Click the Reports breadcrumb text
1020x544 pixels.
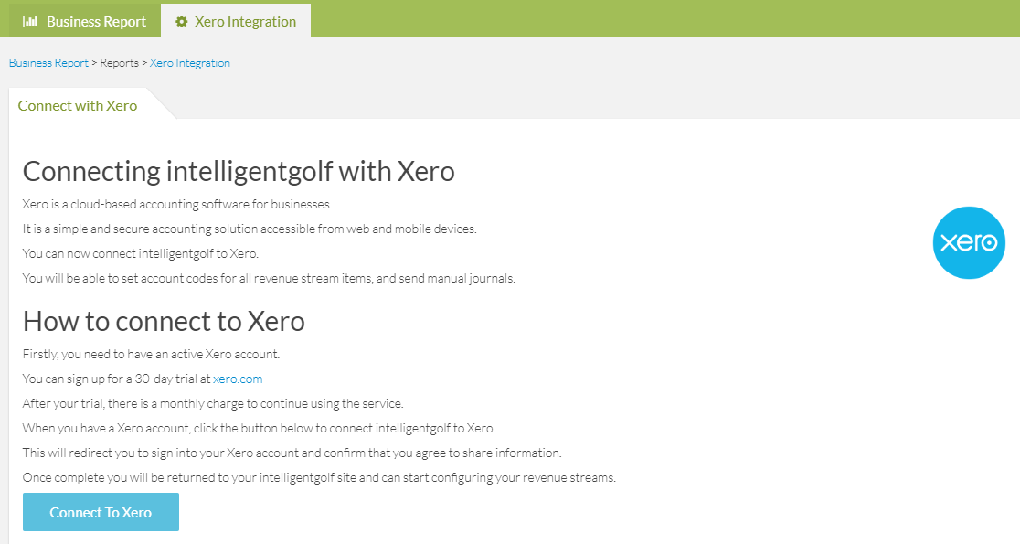tap(119, 63)
